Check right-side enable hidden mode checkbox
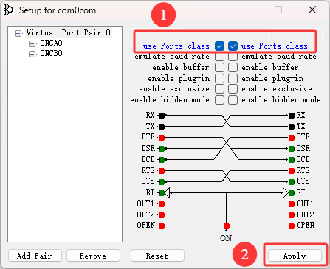The image size is (330, 269). [x=233, y=100]
